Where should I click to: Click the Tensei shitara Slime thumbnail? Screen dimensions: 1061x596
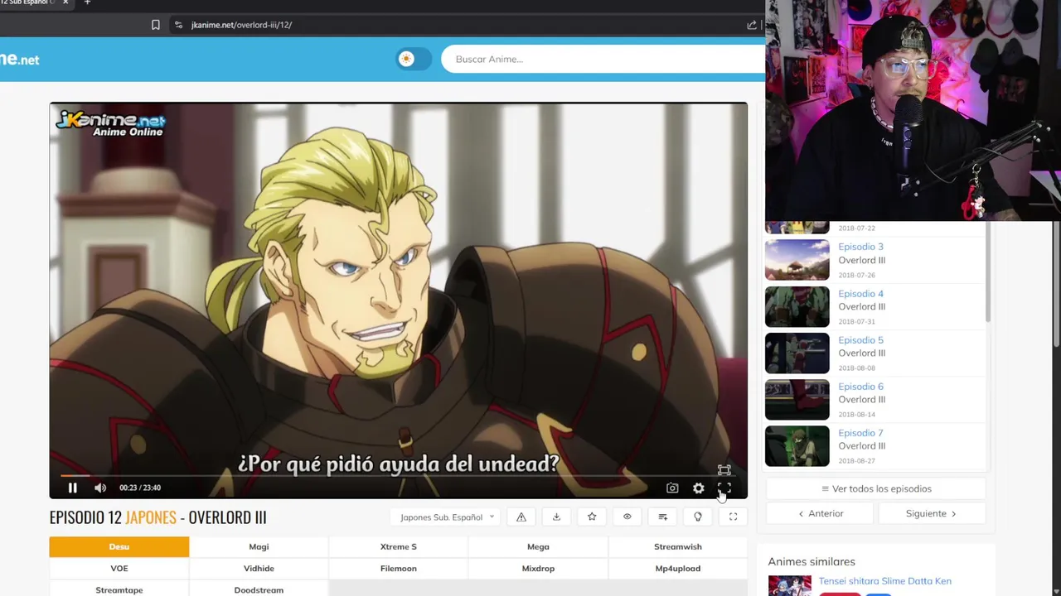pyautogui.click(x=789, y=585)
